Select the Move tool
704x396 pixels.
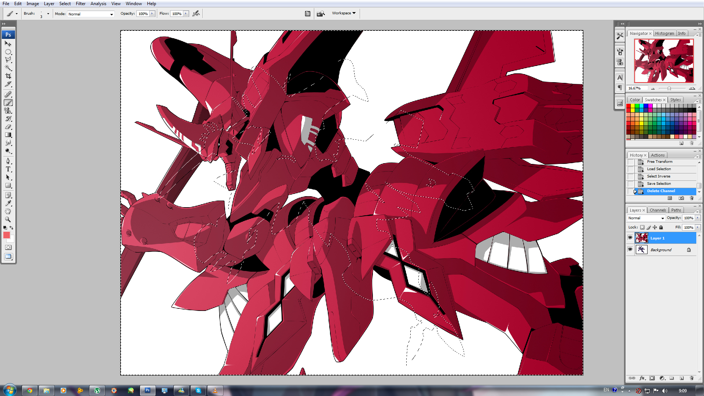coord(8,44)
